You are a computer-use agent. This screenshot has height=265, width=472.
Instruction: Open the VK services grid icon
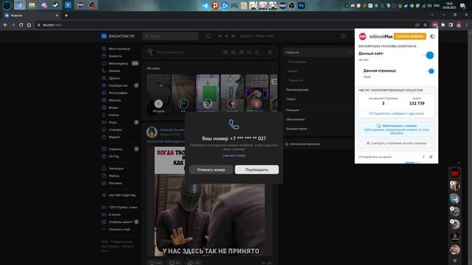click(343, 36)
